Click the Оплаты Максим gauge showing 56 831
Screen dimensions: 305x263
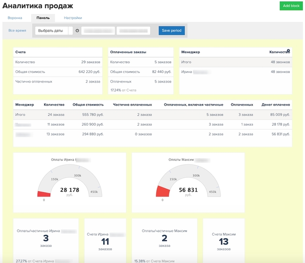tap(188, 183)
